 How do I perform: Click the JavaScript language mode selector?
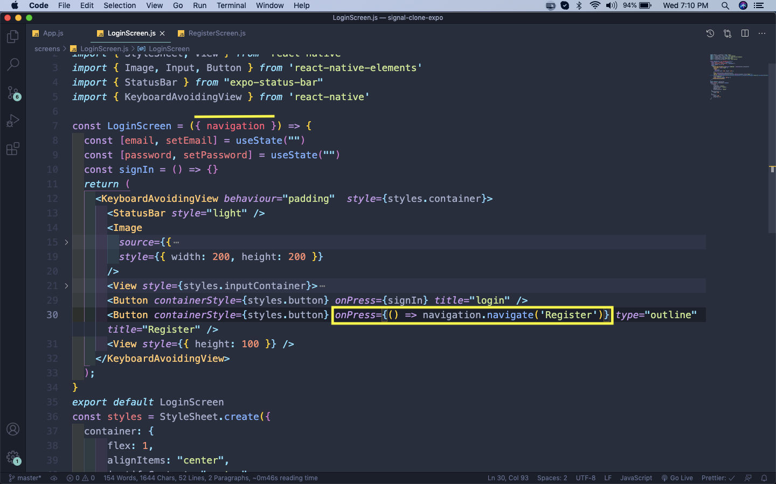click(x=636, y=478)
